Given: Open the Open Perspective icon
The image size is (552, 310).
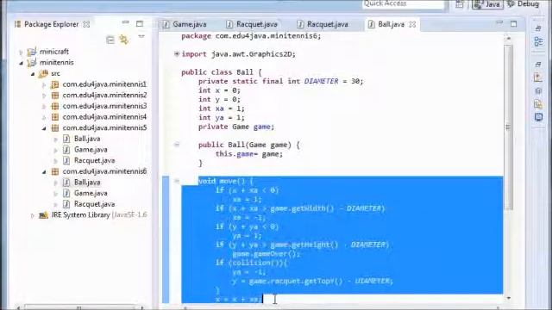Looking at the screenshot, I should coord(460,4).
